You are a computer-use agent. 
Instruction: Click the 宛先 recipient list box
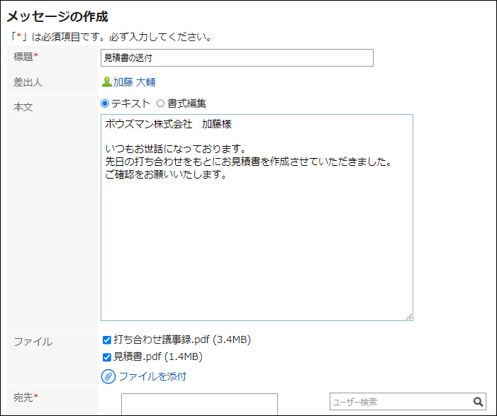click(x=199, y=404)
